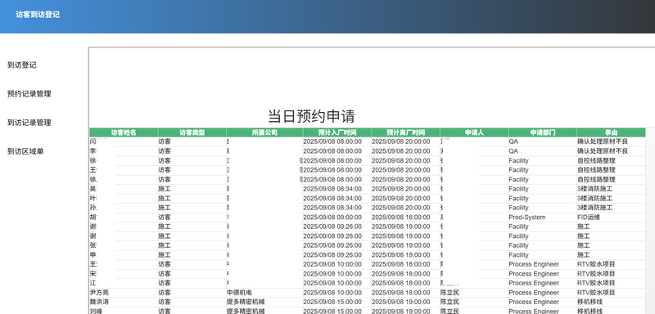655x314 pixels.
Task: Click the FID运维 reason cell
Action: pos(589,218)
